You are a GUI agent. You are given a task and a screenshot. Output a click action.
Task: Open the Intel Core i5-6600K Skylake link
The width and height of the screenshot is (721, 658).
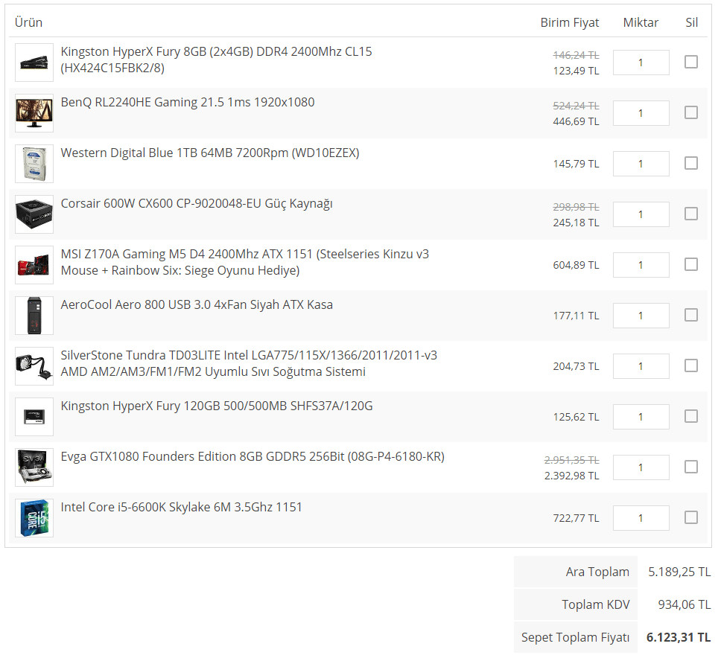(181, 507)
